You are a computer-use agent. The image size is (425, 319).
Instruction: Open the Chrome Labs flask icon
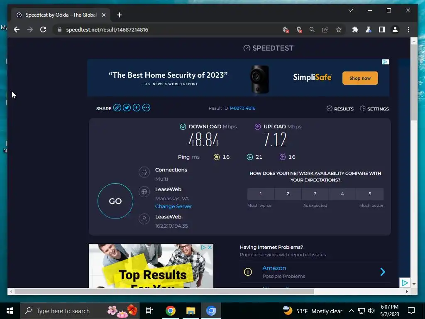[x=369, y=29]
